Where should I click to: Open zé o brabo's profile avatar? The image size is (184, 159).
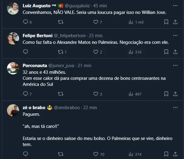coord(13,111)
